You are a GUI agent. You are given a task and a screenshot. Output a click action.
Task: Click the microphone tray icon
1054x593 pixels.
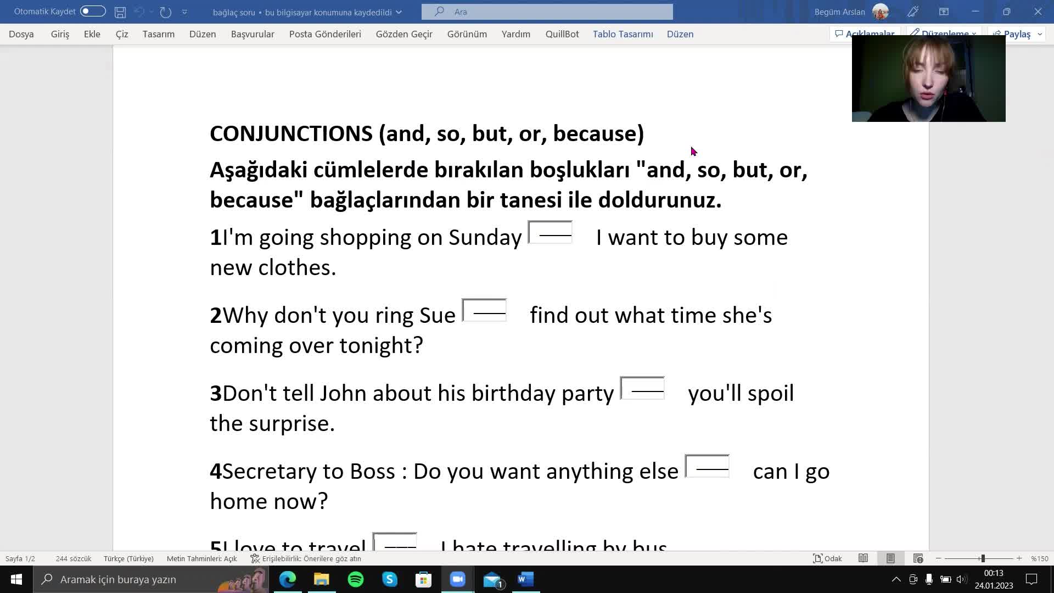click(x=929, y=579)
